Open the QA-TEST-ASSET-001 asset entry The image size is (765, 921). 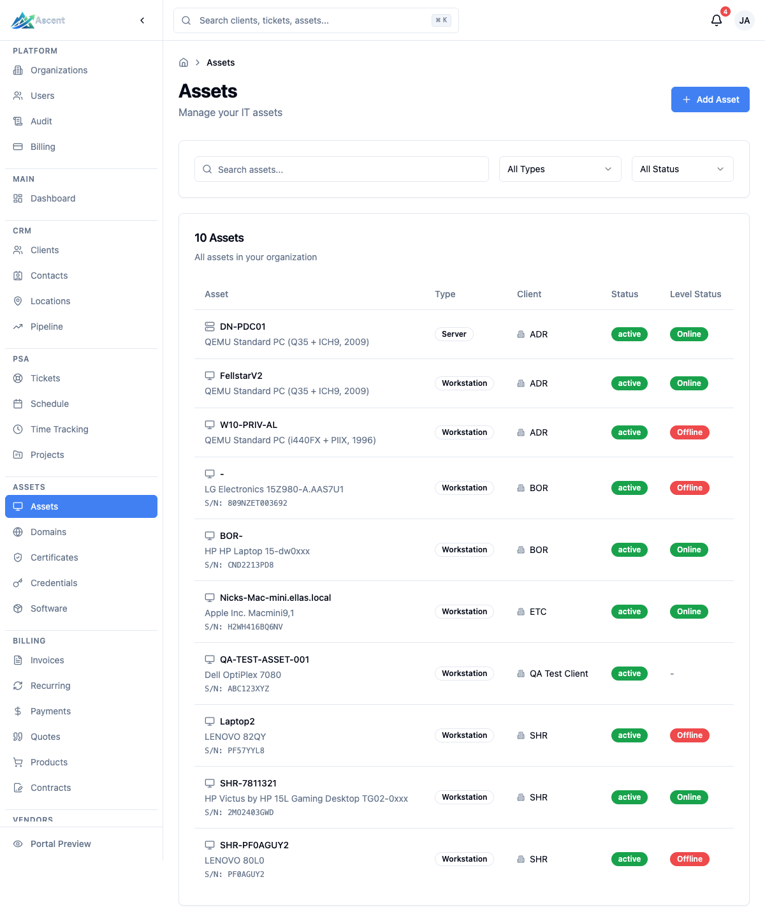pyautogui.click(x=264, y=659)
